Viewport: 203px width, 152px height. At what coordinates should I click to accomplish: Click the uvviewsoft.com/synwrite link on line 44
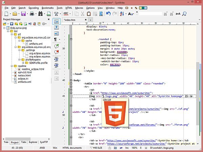pyautogui.click(x=126, y=93)
